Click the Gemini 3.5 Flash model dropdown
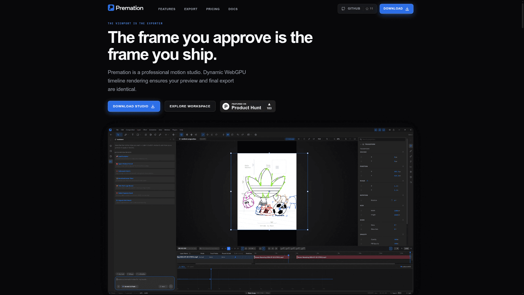Image resolution: width=524 pixels, height=295 pixels. point(130,287)
